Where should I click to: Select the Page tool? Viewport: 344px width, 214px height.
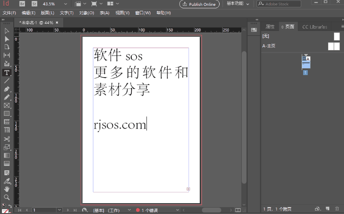[7, 47]
